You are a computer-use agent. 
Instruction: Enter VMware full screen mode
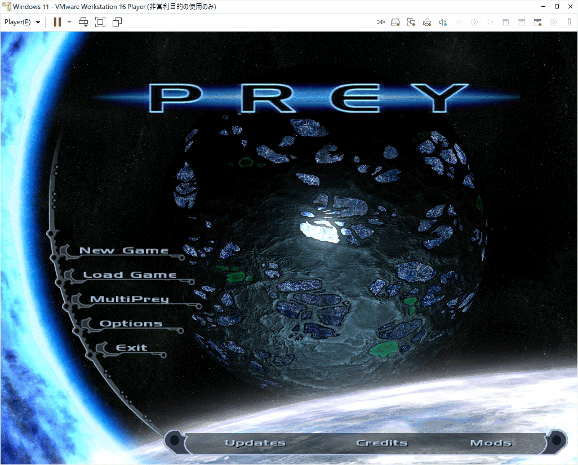pos(100,22)
